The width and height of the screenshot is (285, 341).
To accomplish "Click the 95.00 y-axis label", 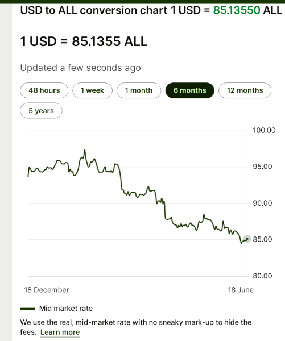I will 262,167.
